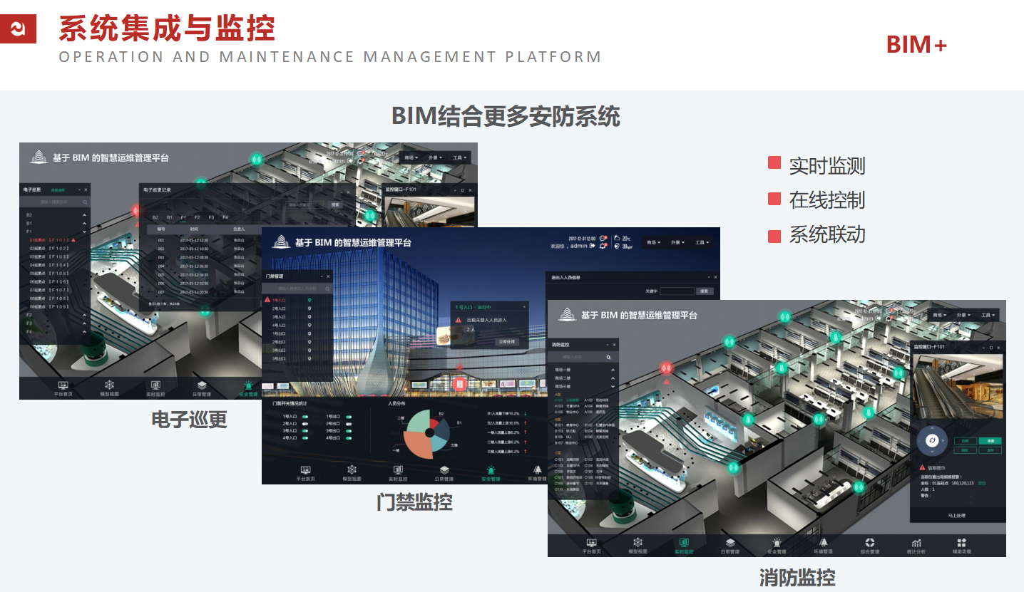Select the location pin beside 1号入口 in 门禁管理
The width and height of the screenshot is (1024, 592).
click(x=309, y=301)
